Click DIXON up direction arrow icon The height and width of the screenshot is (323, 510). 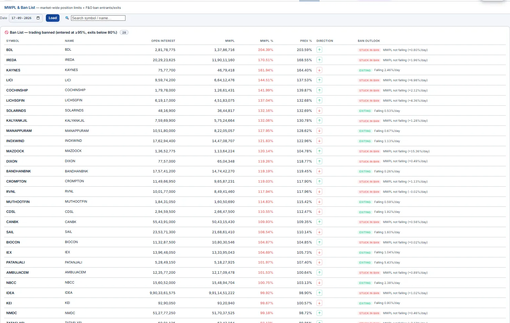click(x=319, y=161)
